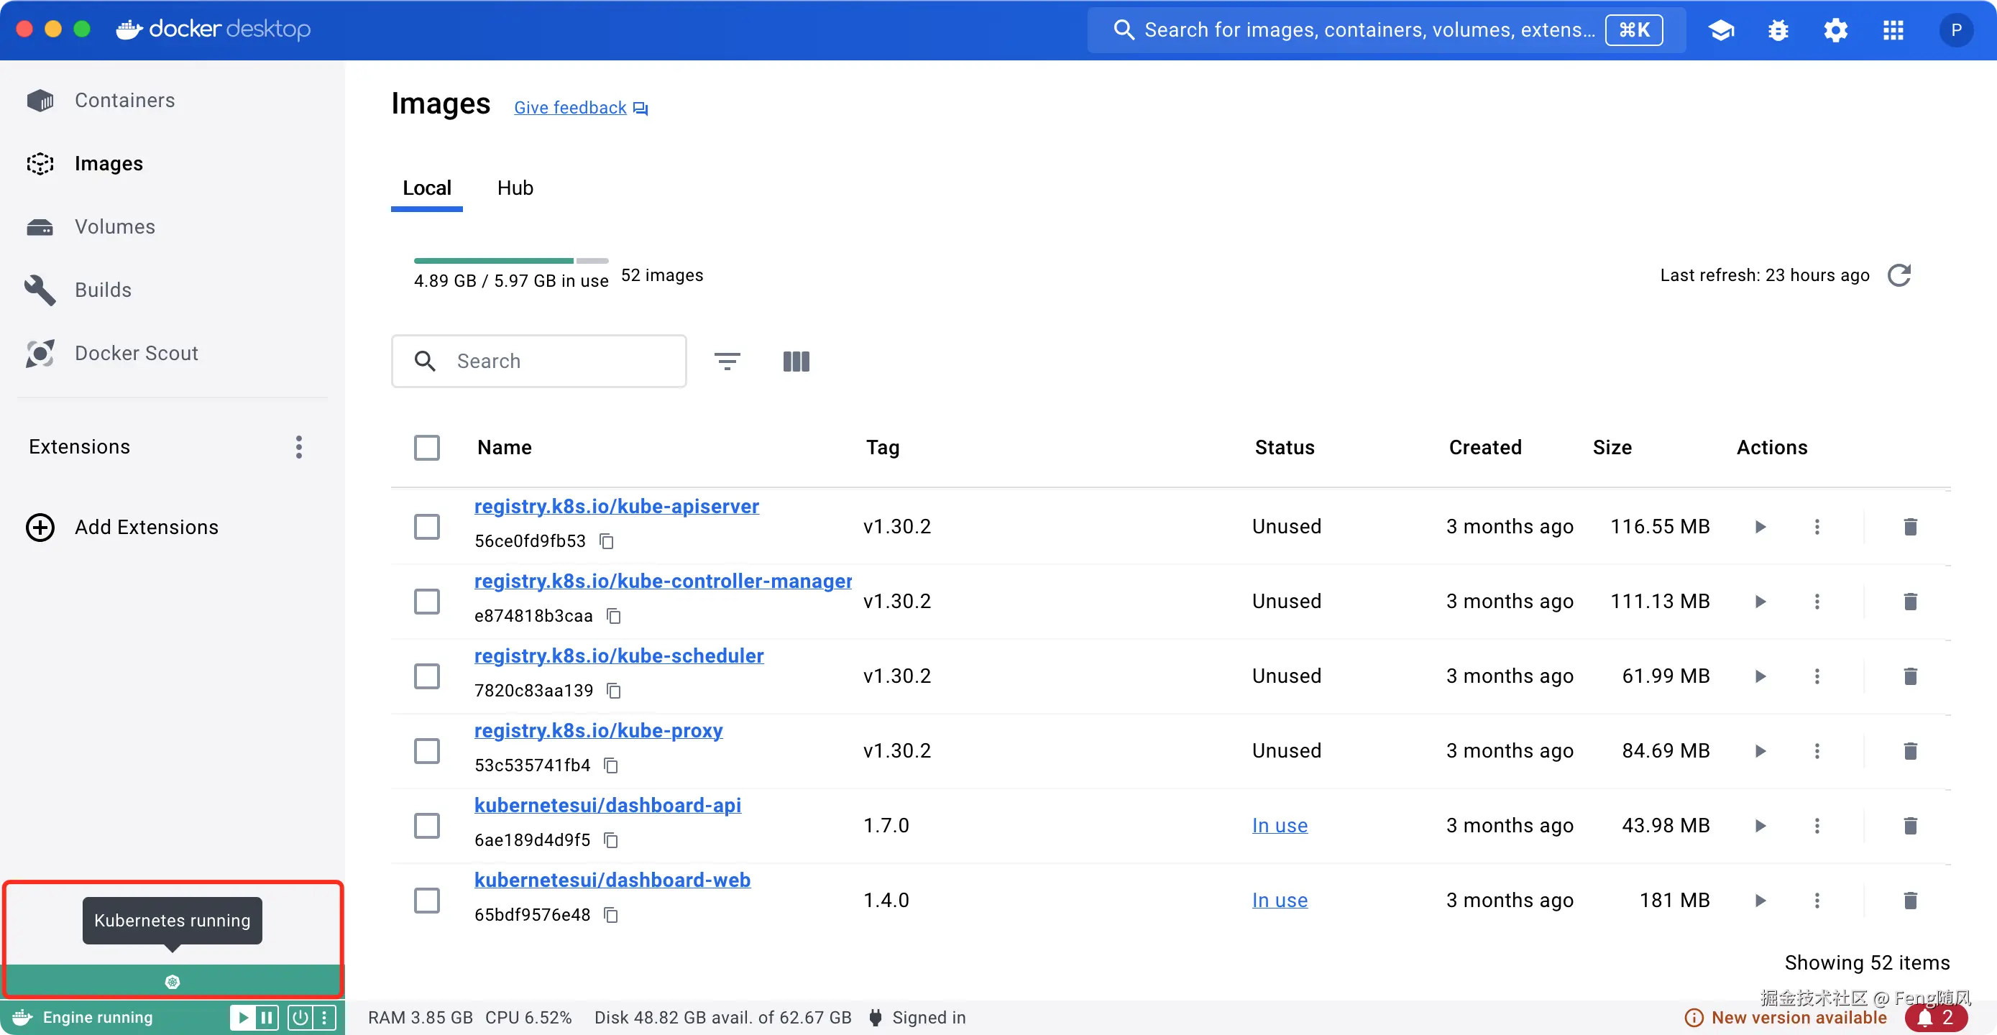Screen dimensions: 1997x1035
Task: Go to Volumes in the sidebar
Action: [115, 226]
